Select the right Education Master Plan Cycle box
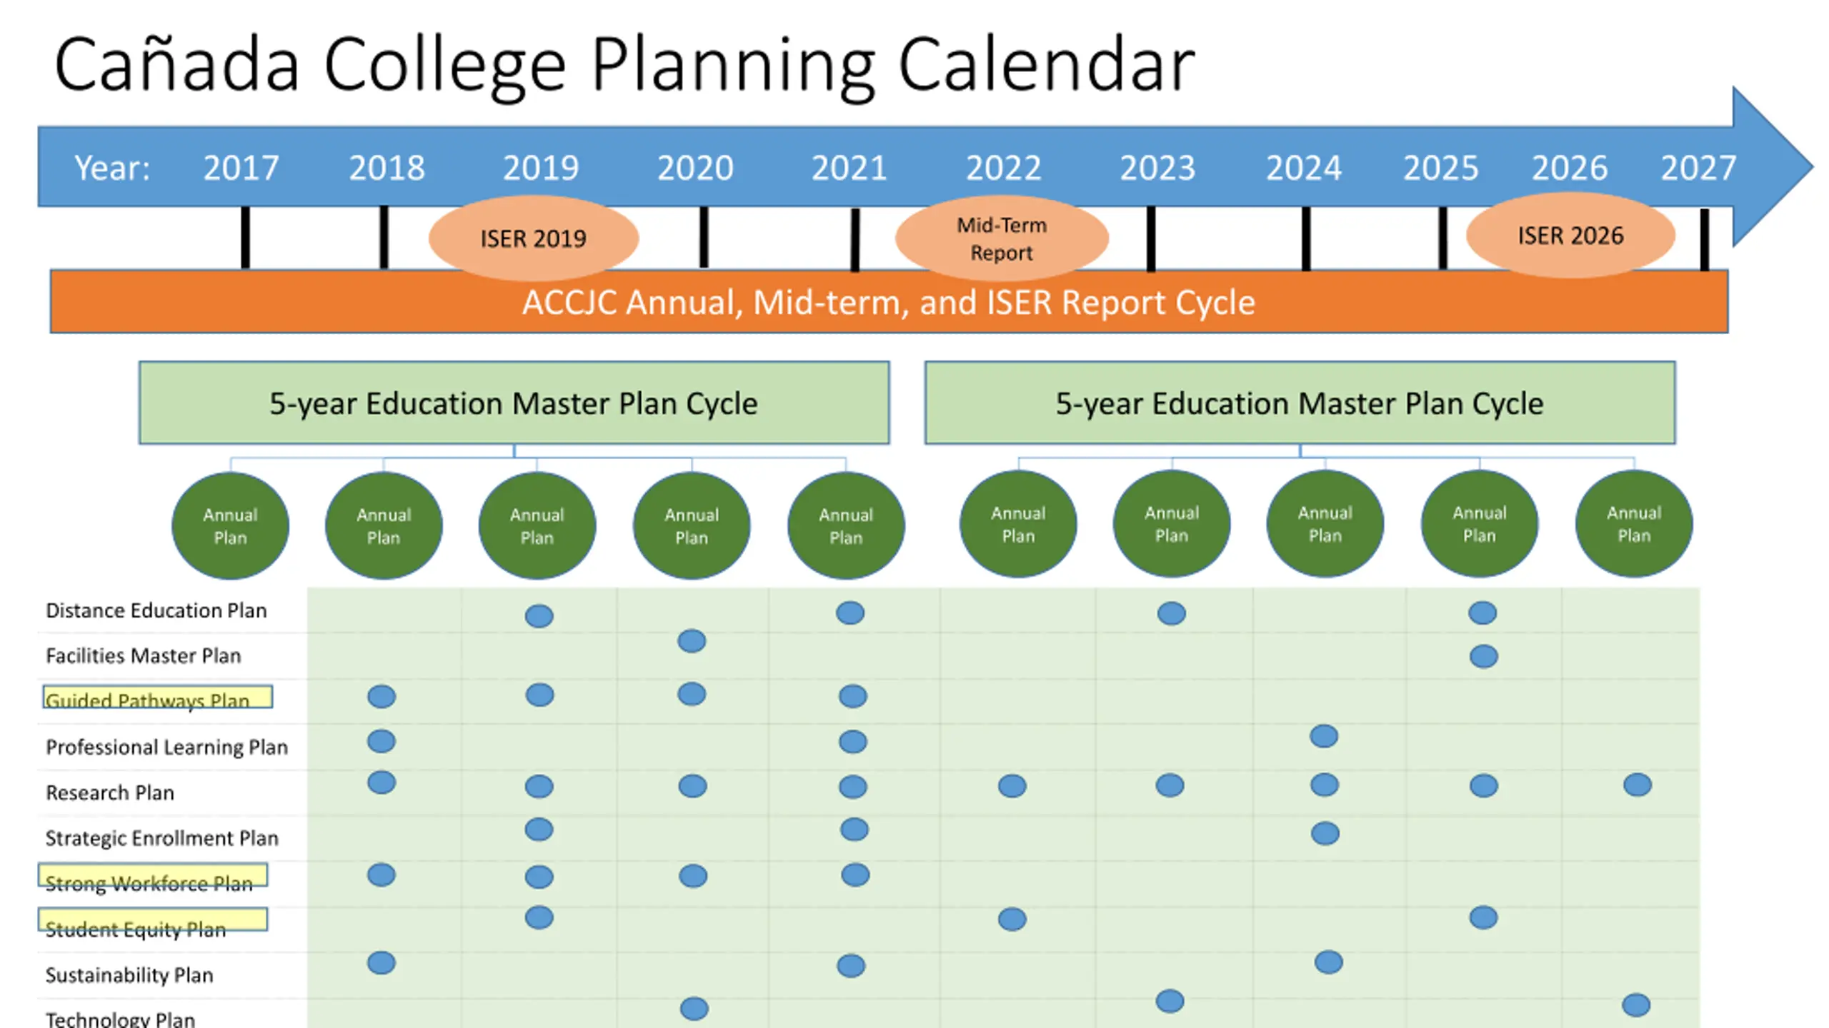This screenshot has height=1028, width=1829. 1299,403
